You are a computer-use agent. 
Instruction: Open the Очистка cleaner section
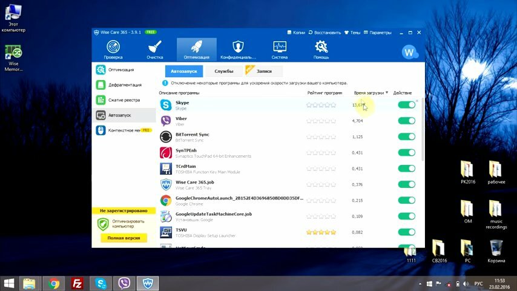[x=154, y=50]
